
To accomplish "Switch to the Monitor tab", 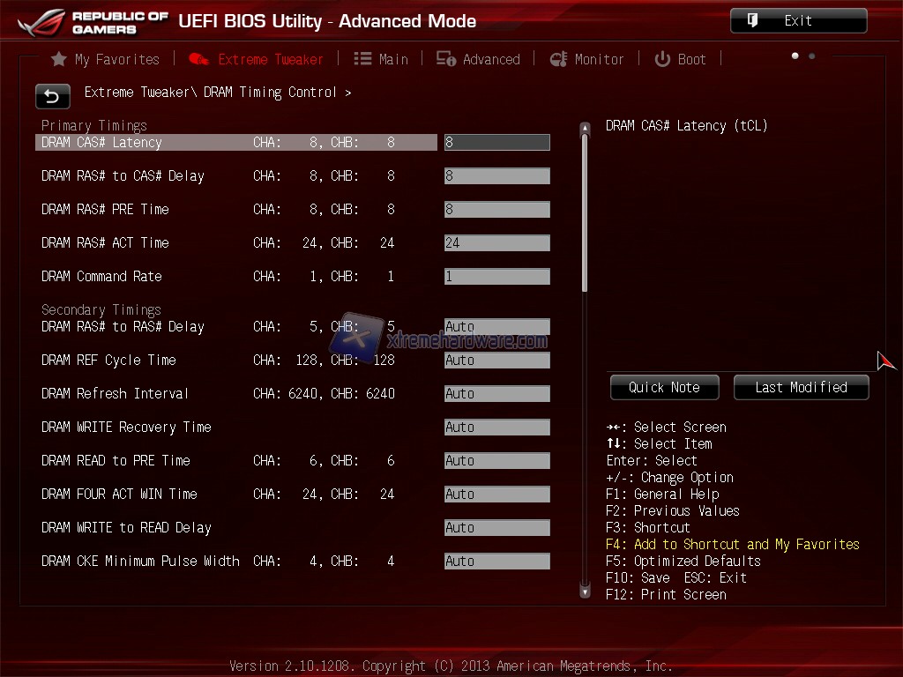I will pos(599,59).
